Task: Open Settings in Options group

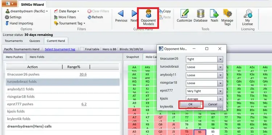Action: pyautogui.click(x=13, y=17)
